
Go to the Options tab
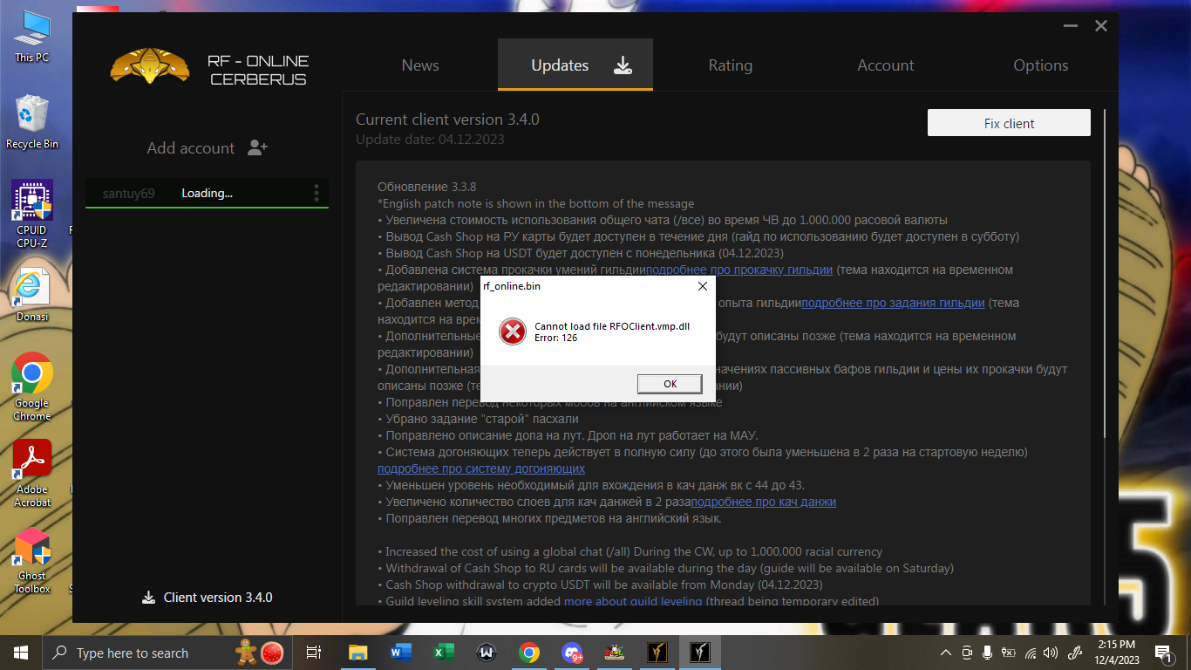coord(1041,65)
